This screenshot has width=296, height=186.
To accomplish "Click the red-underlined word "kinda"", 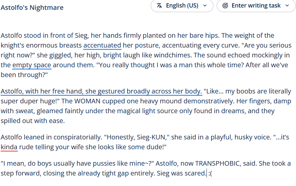I will click(9, 147).
